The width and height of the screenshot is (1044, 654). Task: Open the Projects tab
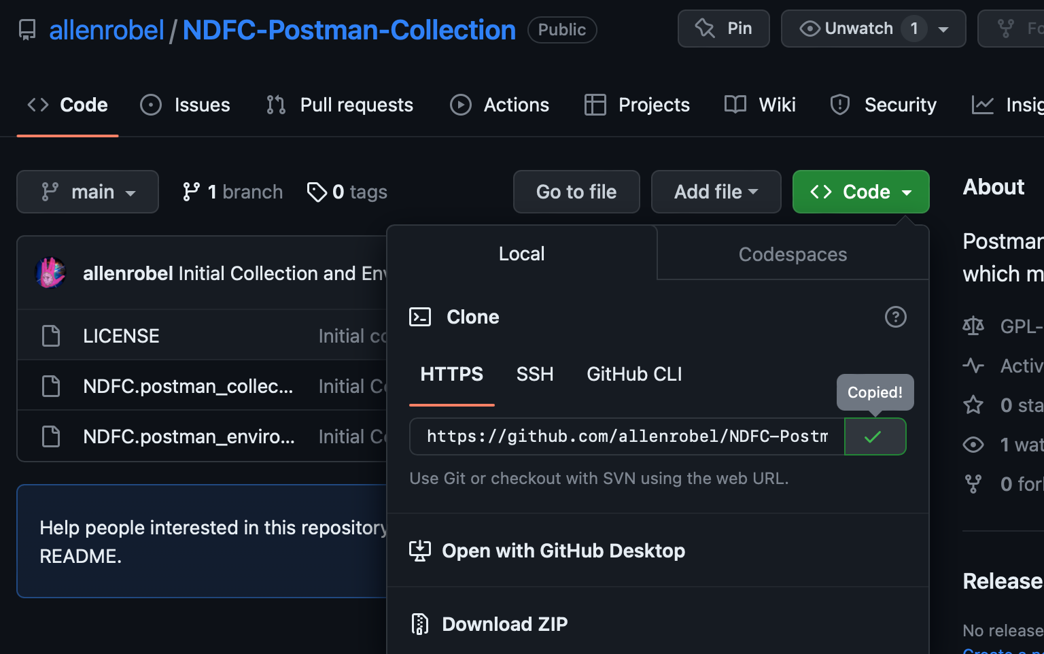tap(637, 105)
